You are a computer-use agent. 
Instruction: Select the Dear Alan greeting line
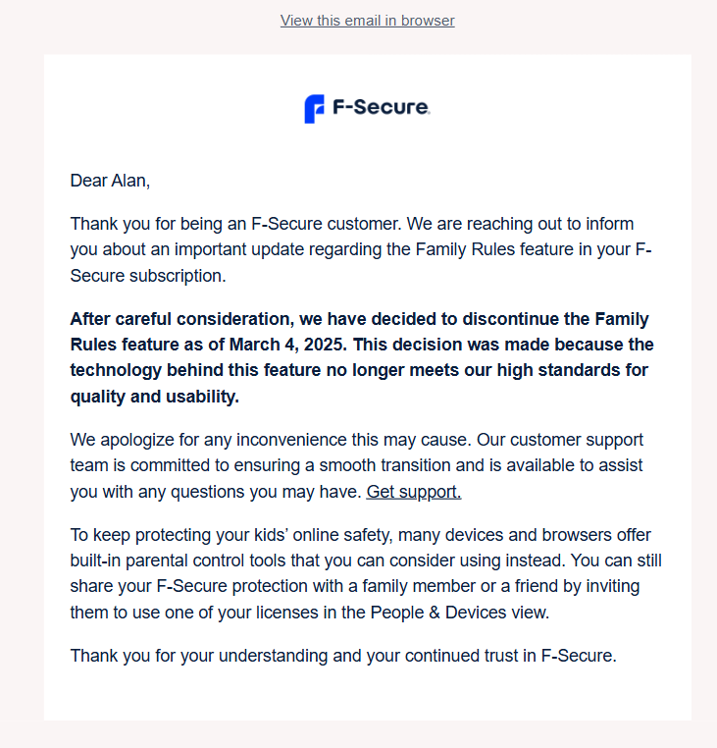110,181
